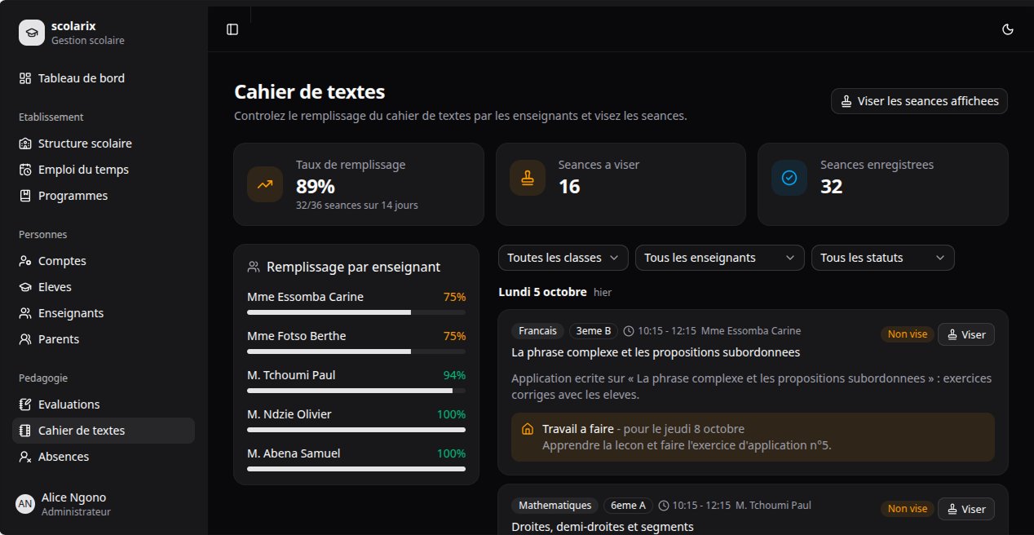Click Mme Fotso Berthe progress bar
The image size is (1034, 535).
click(356, 352)
